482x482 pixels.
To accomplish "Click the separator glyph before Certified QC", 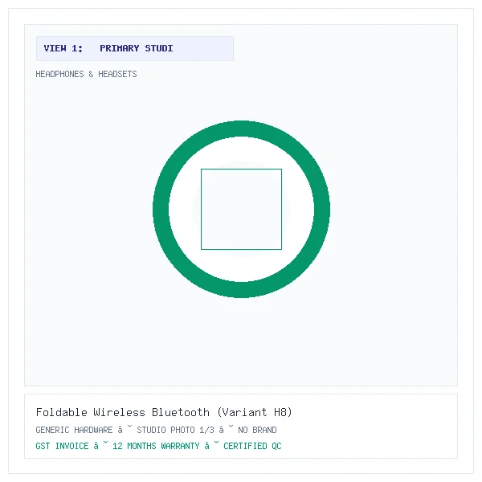I will tap(212, 445).
